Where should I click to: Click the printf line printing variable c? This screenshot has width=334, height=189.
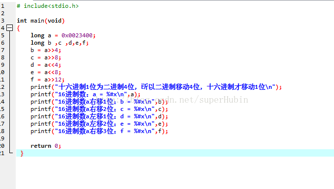click(99, 109)
